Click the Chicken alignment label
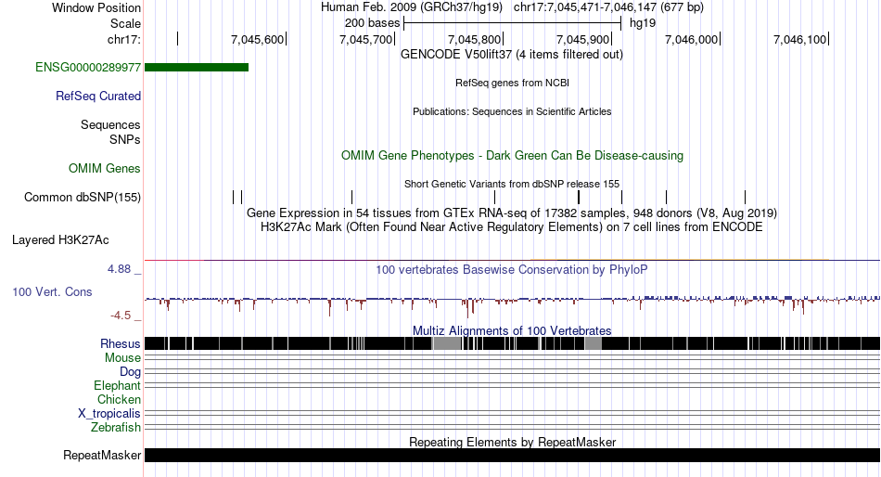The height and width of the screenshot is (477, 881). click(x=119, y=399)
